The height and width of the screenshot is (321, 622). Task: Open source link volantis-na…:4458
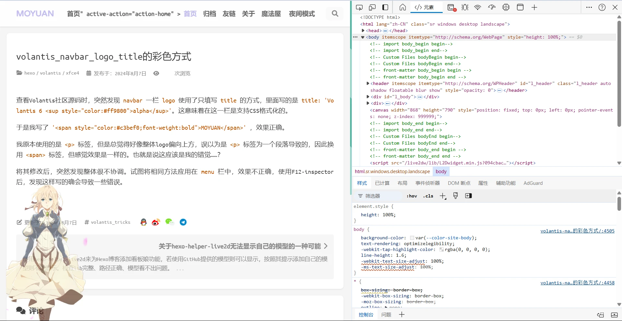tap(577, 283)
